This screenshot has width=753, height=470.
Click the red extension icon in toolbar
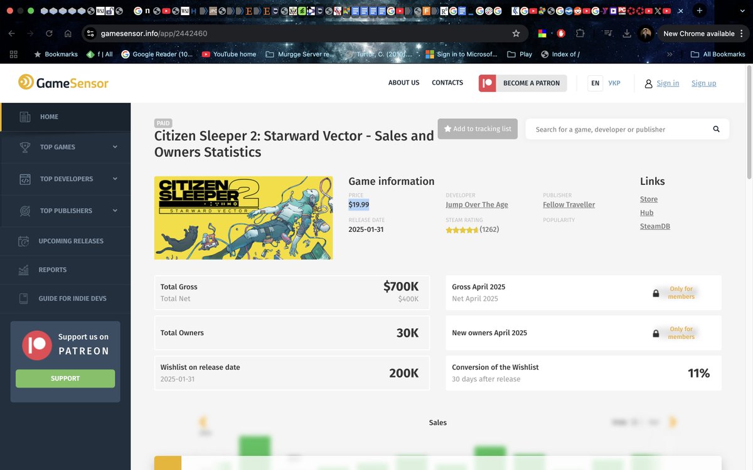[x=561, y=33]
